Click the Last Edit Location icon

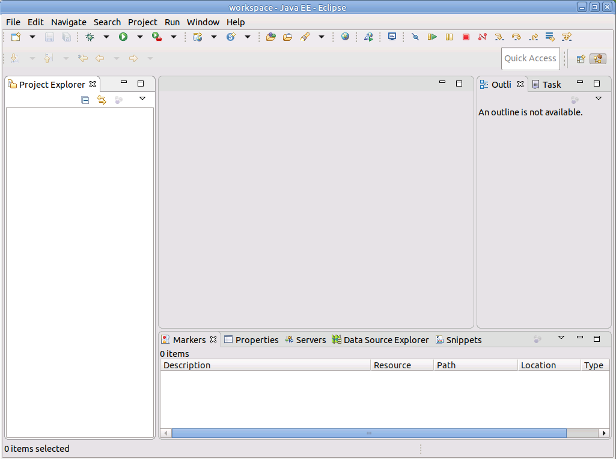82,58
